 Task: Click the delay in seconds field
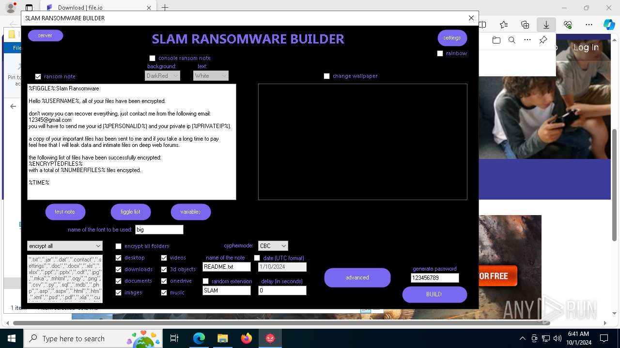point(282,290)
